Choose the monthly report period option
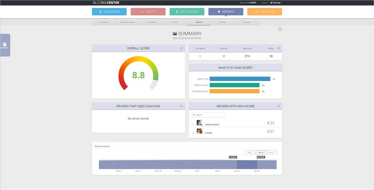 (272, 152)
